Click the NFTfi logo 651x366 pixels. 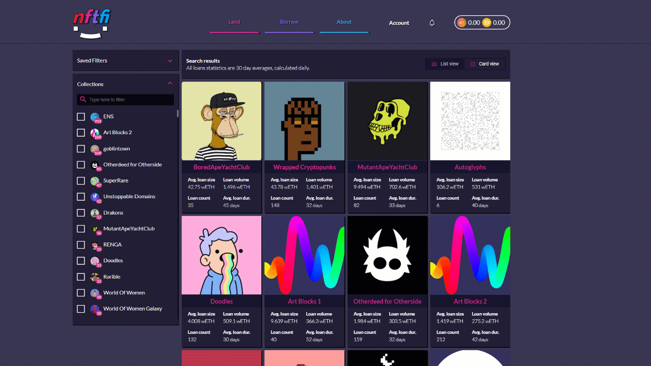[x=92, y=23]
